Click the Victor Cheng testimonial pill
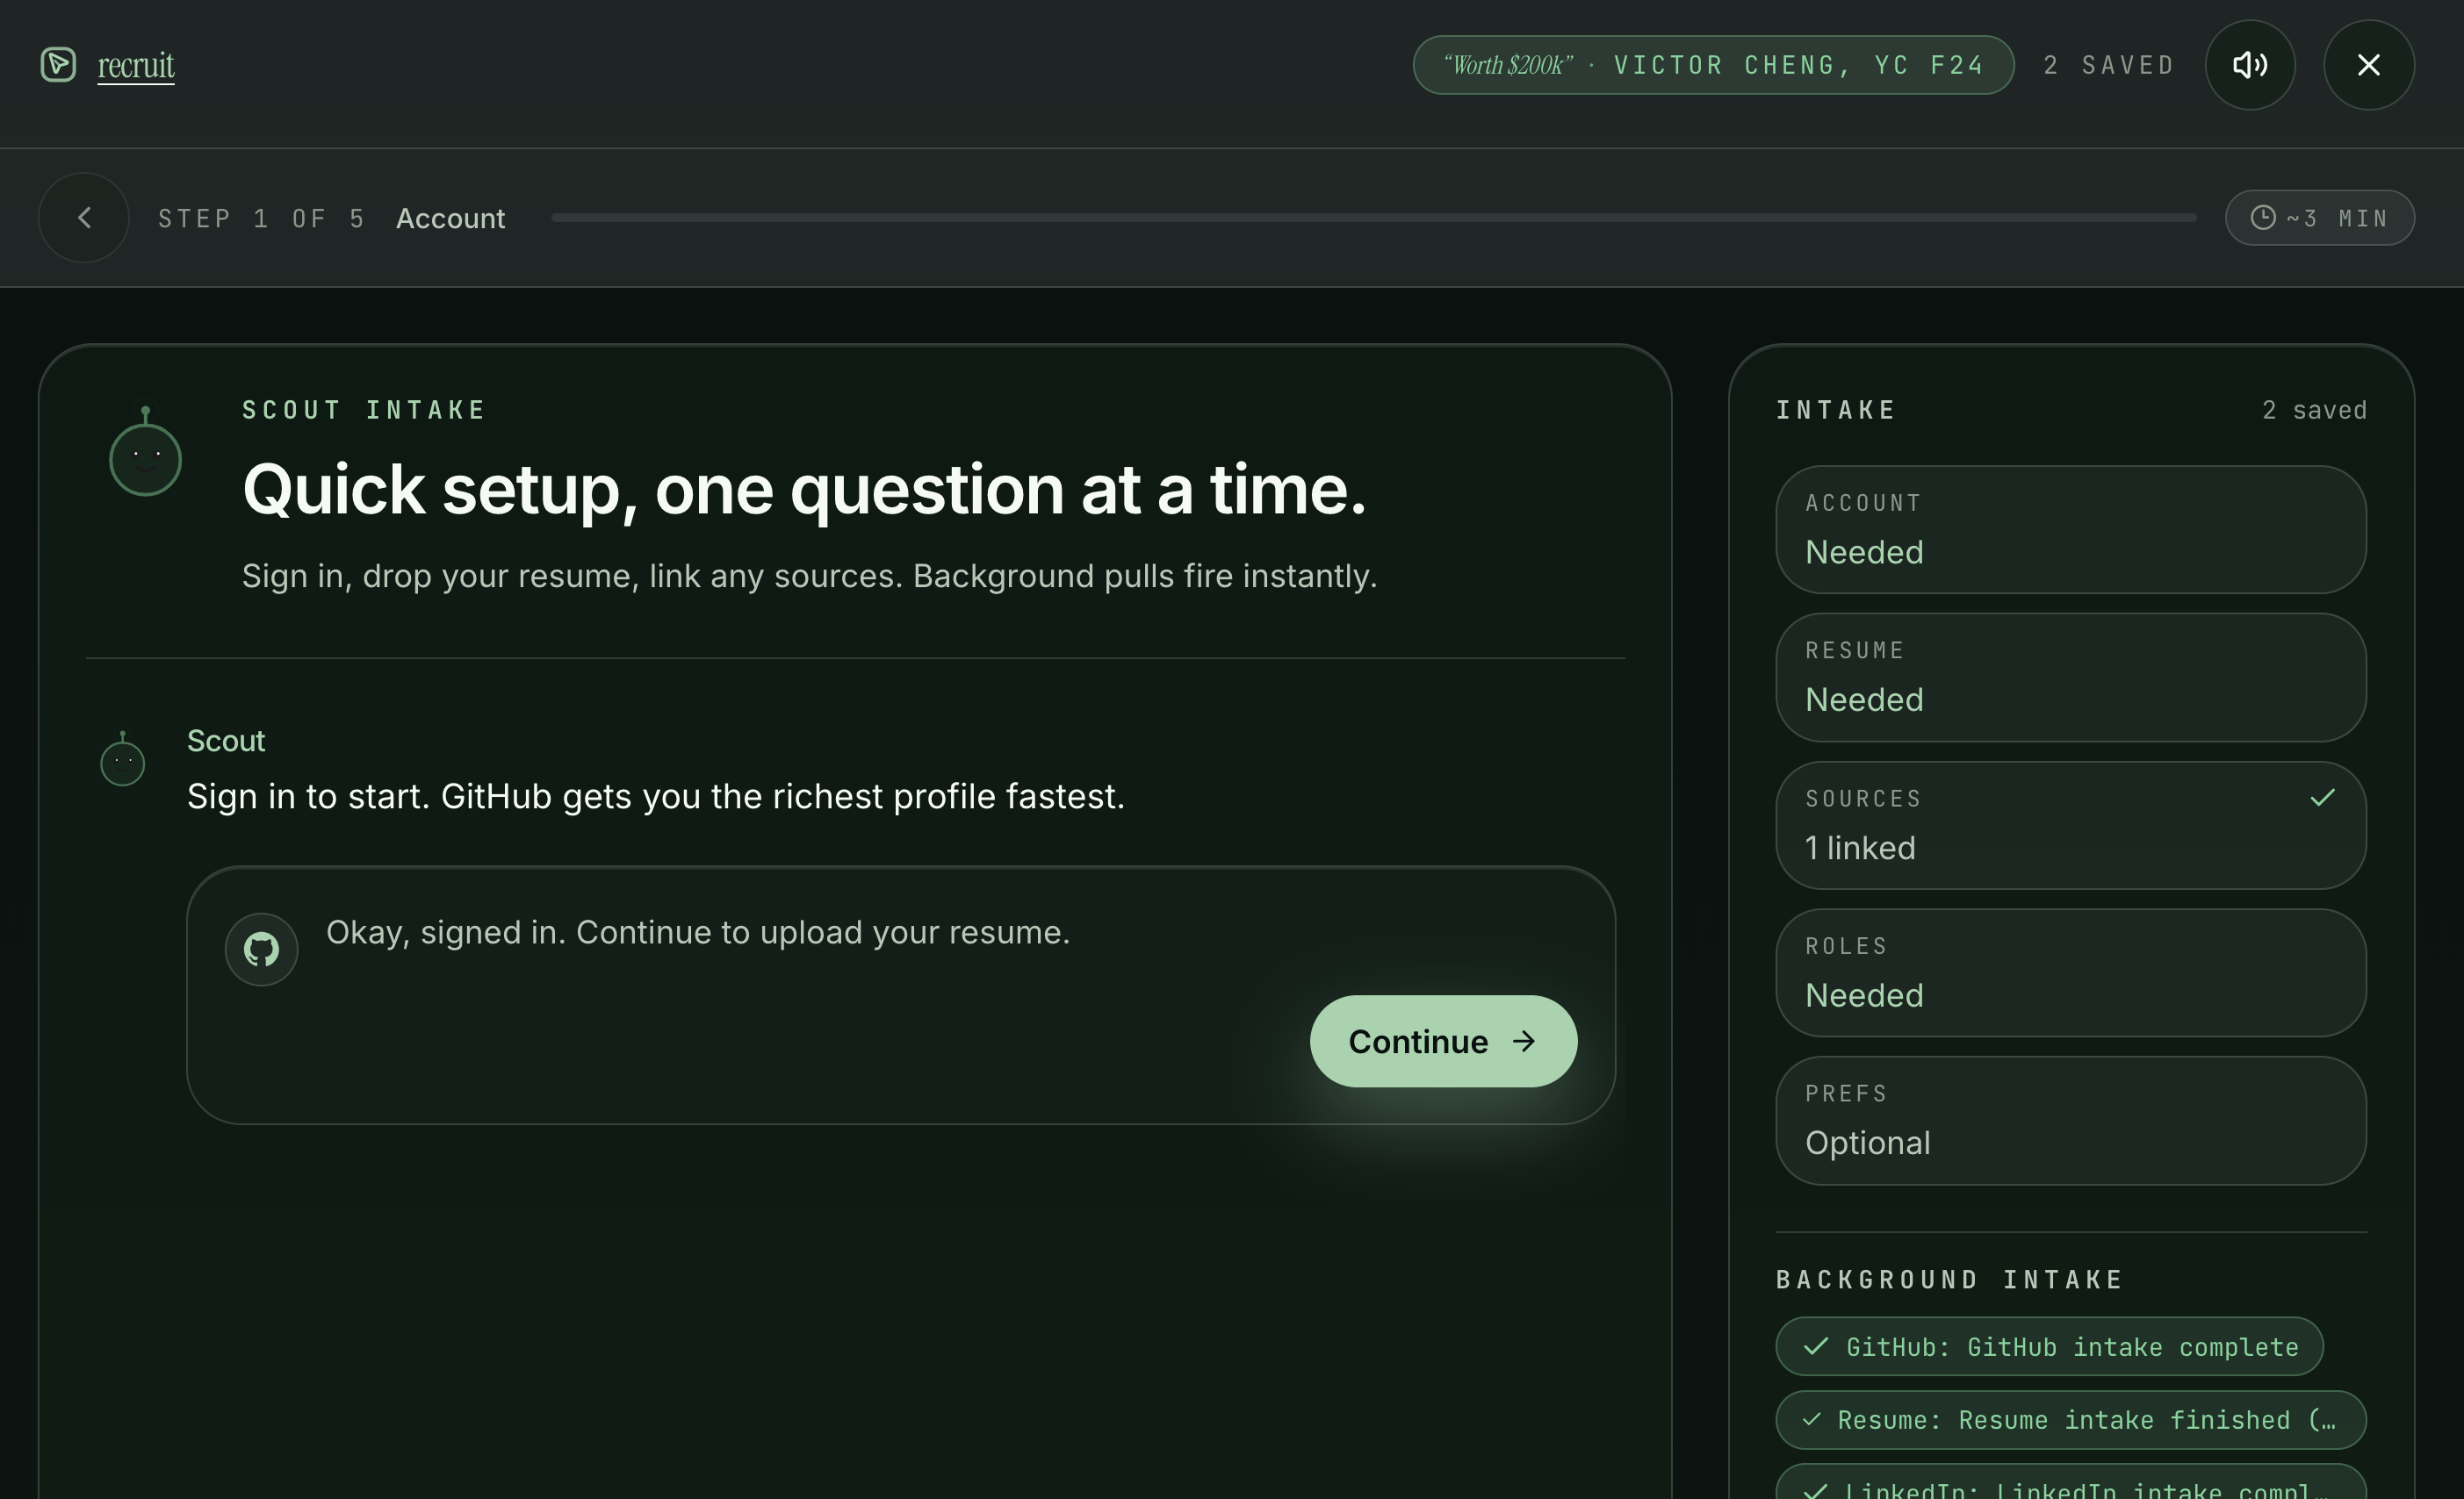Screen dimensions: 2464x1499 point(1712,65)
